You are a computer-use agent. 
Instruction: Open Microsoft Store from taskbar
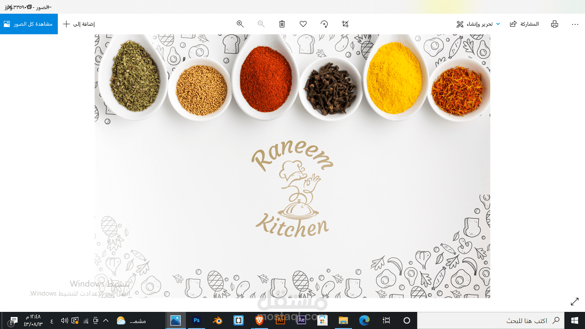tap(322, 320)
